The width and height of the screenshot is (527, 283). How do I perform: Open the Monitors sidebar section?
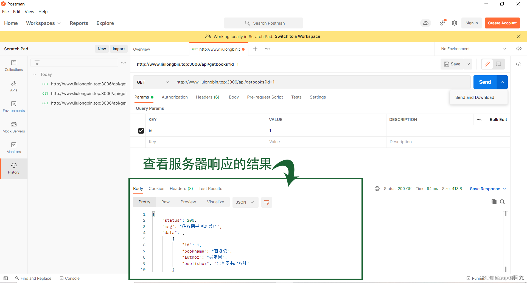click(x=14, y=148)
